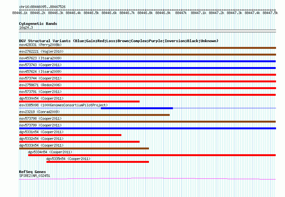285x197 pixels.
Task: Select the esv2758671 (Redon2006) label
Action: tap(40, 85)
